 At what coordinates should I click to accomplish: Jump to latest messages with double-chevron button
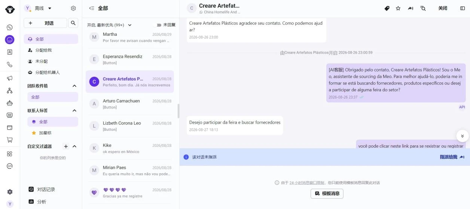[463, 136]
